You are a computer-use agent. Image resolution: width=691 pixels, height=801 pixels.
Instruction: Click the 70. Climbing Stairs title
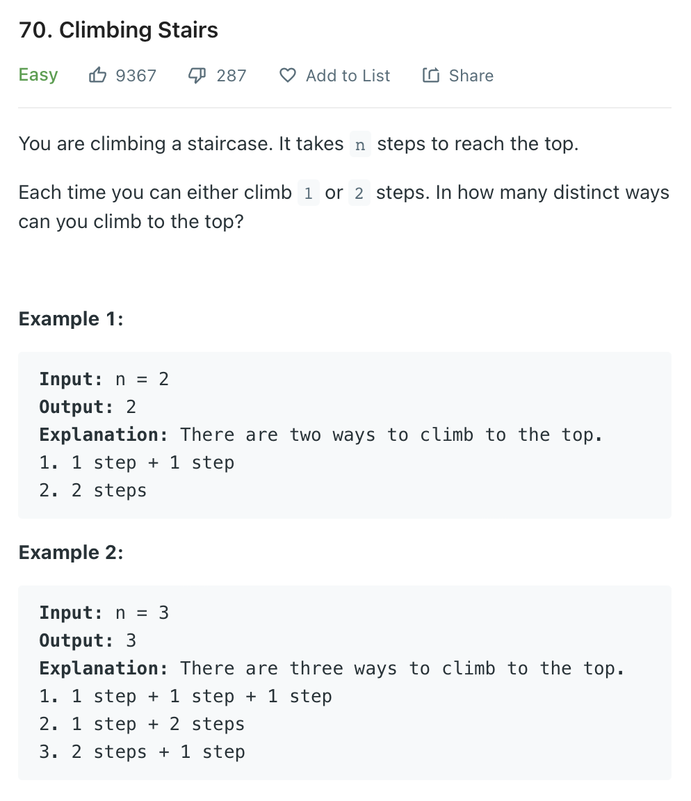coord(118,30)
